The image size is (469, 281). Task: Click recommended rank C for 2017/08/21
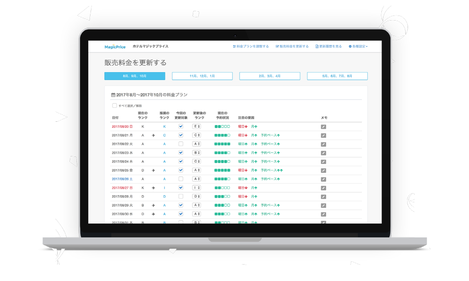tap(164, 135)
